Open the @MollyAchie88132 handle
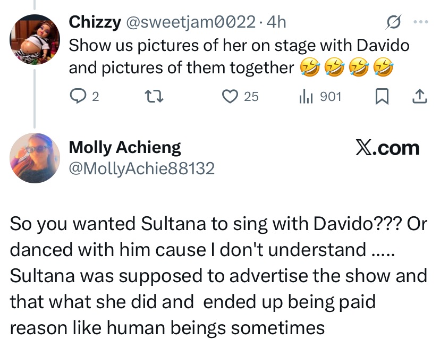 coord(142,168)
